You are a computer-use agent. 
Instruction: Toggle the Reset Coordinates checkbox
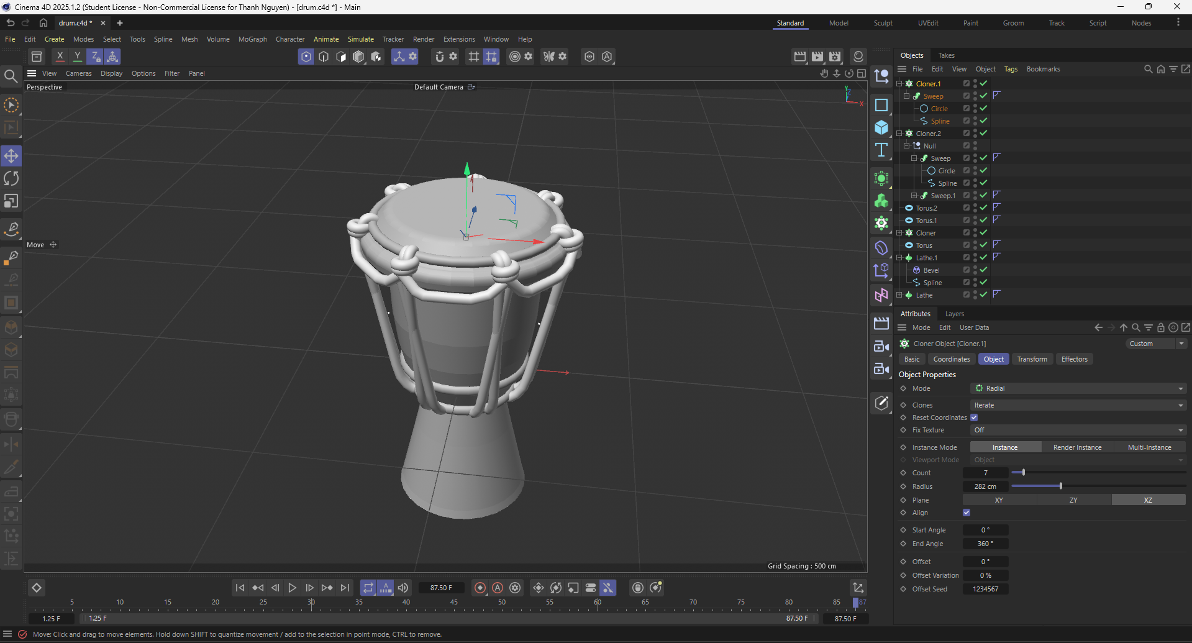point(974,417)
